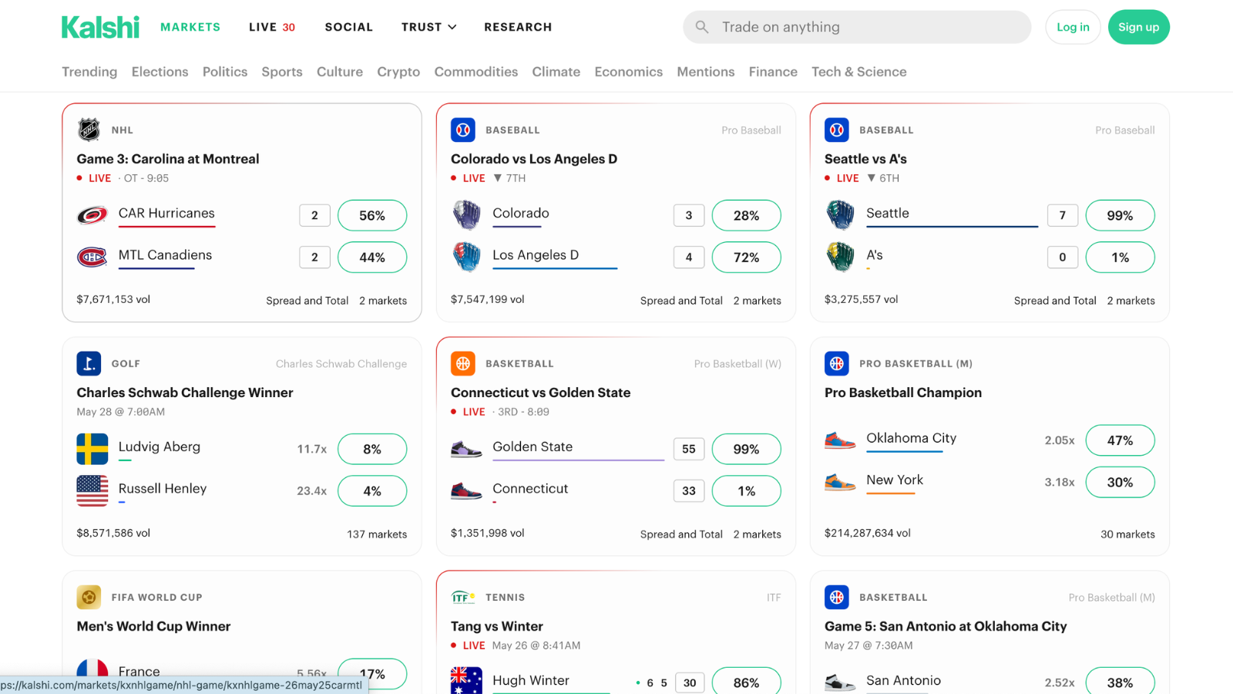Focus the Trade on anything search field
1233x694 pixels.
point(857,27)
